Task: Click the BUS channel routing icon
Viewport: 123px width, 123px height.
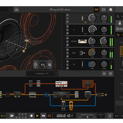Action: [82, 53]
